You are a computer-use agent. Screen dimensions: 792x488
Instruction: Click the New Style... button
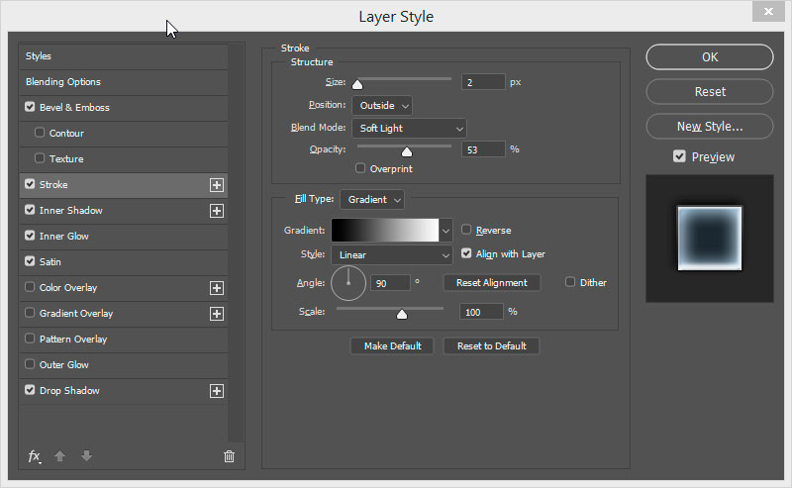pos(710,127)
